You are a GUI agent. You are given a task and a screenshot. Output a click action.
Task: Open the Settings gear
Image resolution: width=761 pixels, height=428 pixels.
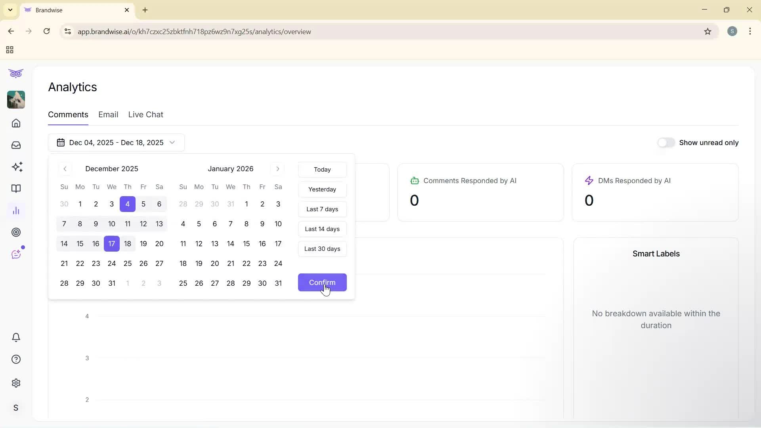[x=16, y=383]
